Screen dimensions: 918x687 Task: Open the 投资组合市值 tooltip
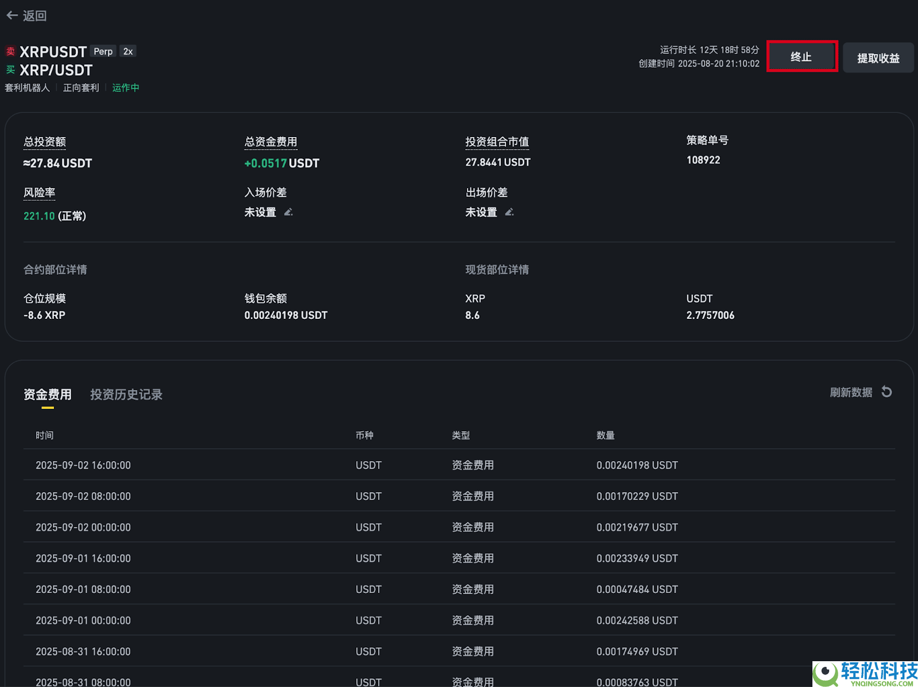click(497, 142)
